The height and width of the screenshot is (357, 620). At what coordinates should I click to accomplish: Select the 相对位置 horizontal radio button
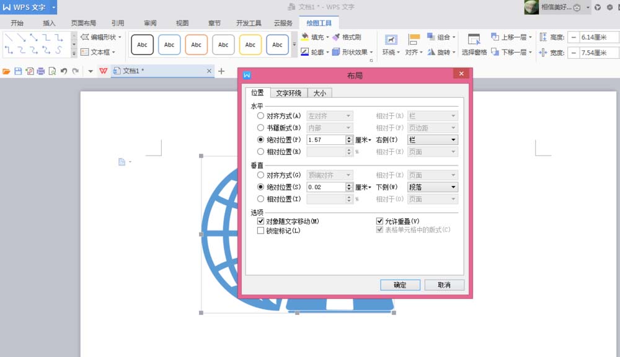(x=260, y=151)
